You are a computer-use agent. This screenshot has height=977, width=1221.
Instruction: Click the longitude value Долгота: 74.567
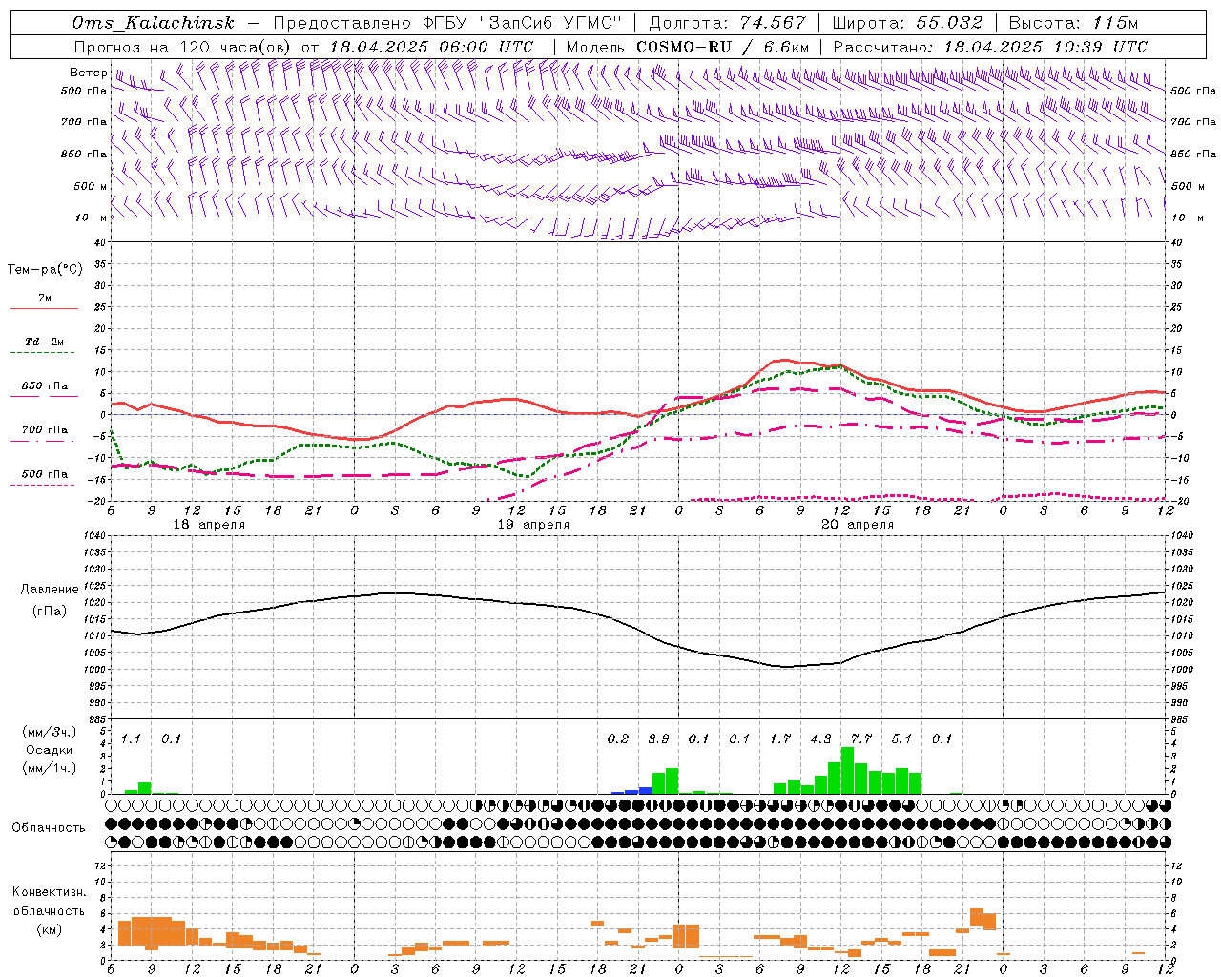pyautogui.click(x=728, y=24)
